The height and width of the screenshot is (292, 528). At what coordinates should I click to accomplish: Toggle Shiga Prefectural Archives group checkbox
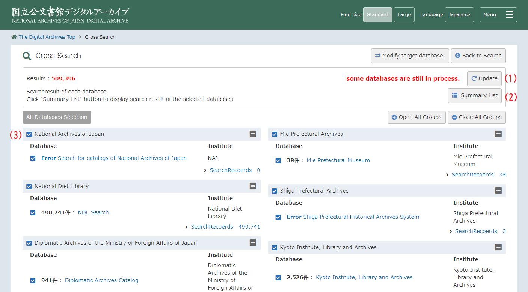tap(275, 191)
